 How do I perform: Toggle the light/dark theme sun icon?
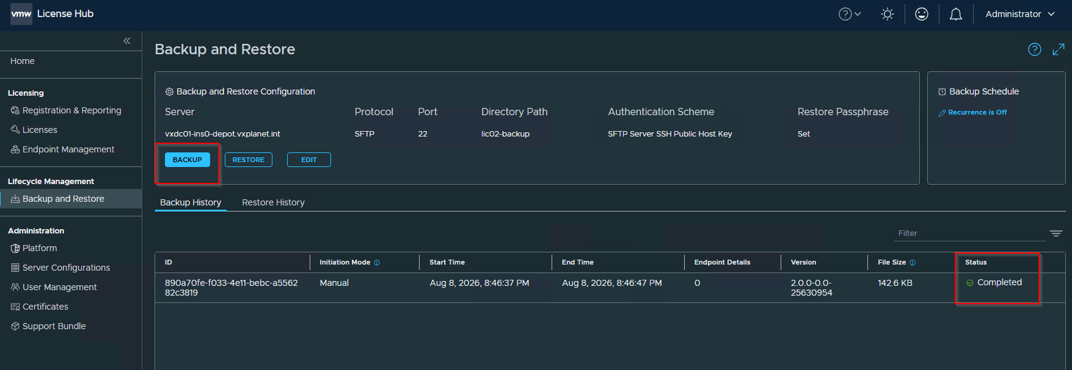(x=888, y=14)
